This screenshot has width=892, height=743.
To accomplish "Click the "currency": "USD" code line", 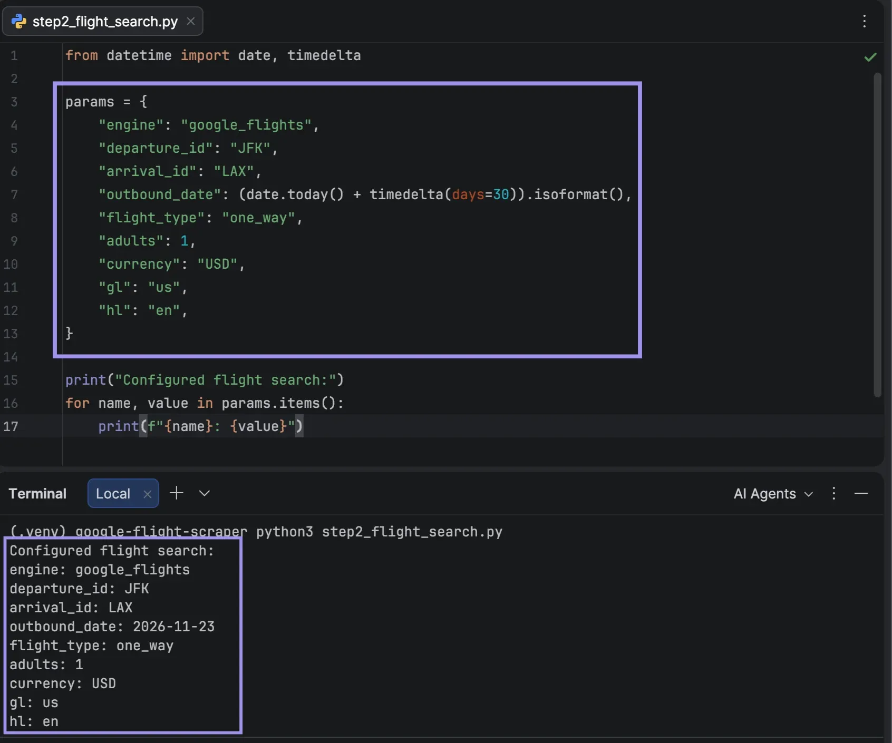I will [x=172, y=264].
